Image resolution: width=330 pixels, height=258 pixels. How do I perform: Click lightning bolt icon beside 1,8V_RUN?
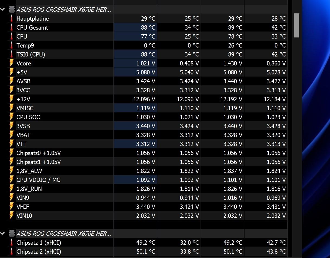click(11, 189)
